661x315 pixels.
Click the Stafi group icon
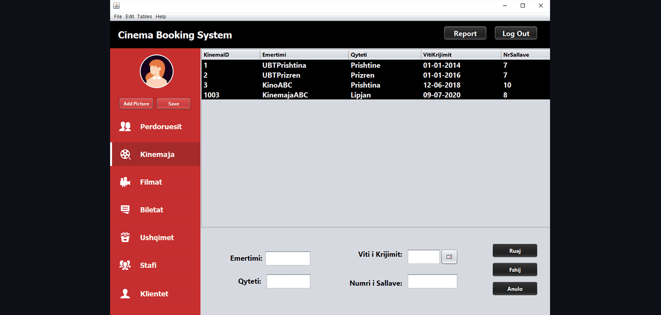coord(125,265)
